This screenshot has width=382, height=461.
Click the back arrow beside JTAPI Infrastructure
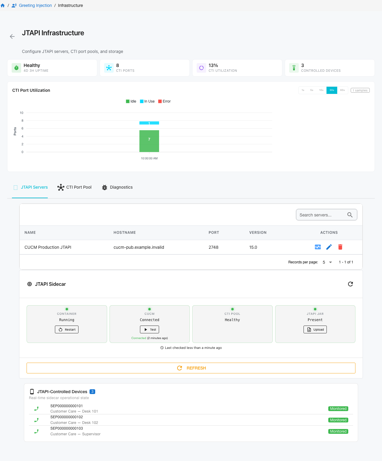(12, 36)
